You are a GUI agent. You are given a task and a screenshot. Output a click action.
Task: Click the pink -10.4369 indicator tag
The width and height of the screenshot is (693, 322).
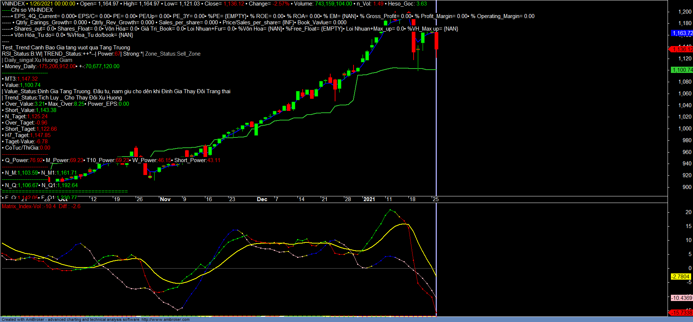[681, 298]
